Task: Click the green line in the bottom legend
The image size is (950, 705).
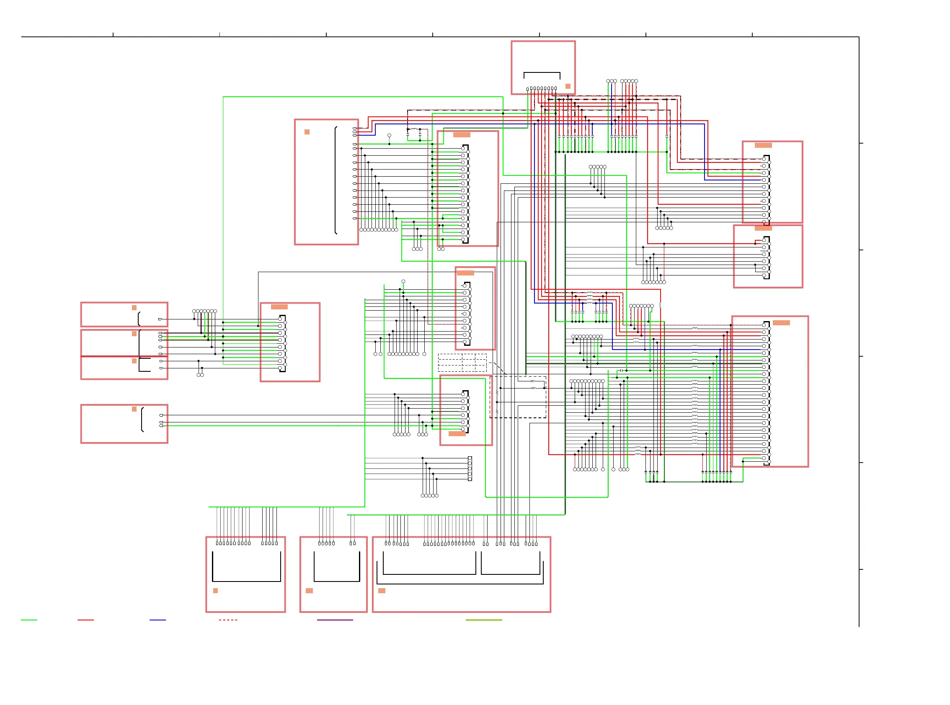Action: point(29,620)
